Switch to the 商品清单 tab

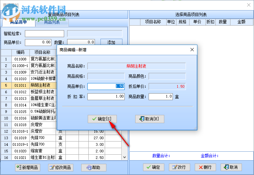[18, 23]
